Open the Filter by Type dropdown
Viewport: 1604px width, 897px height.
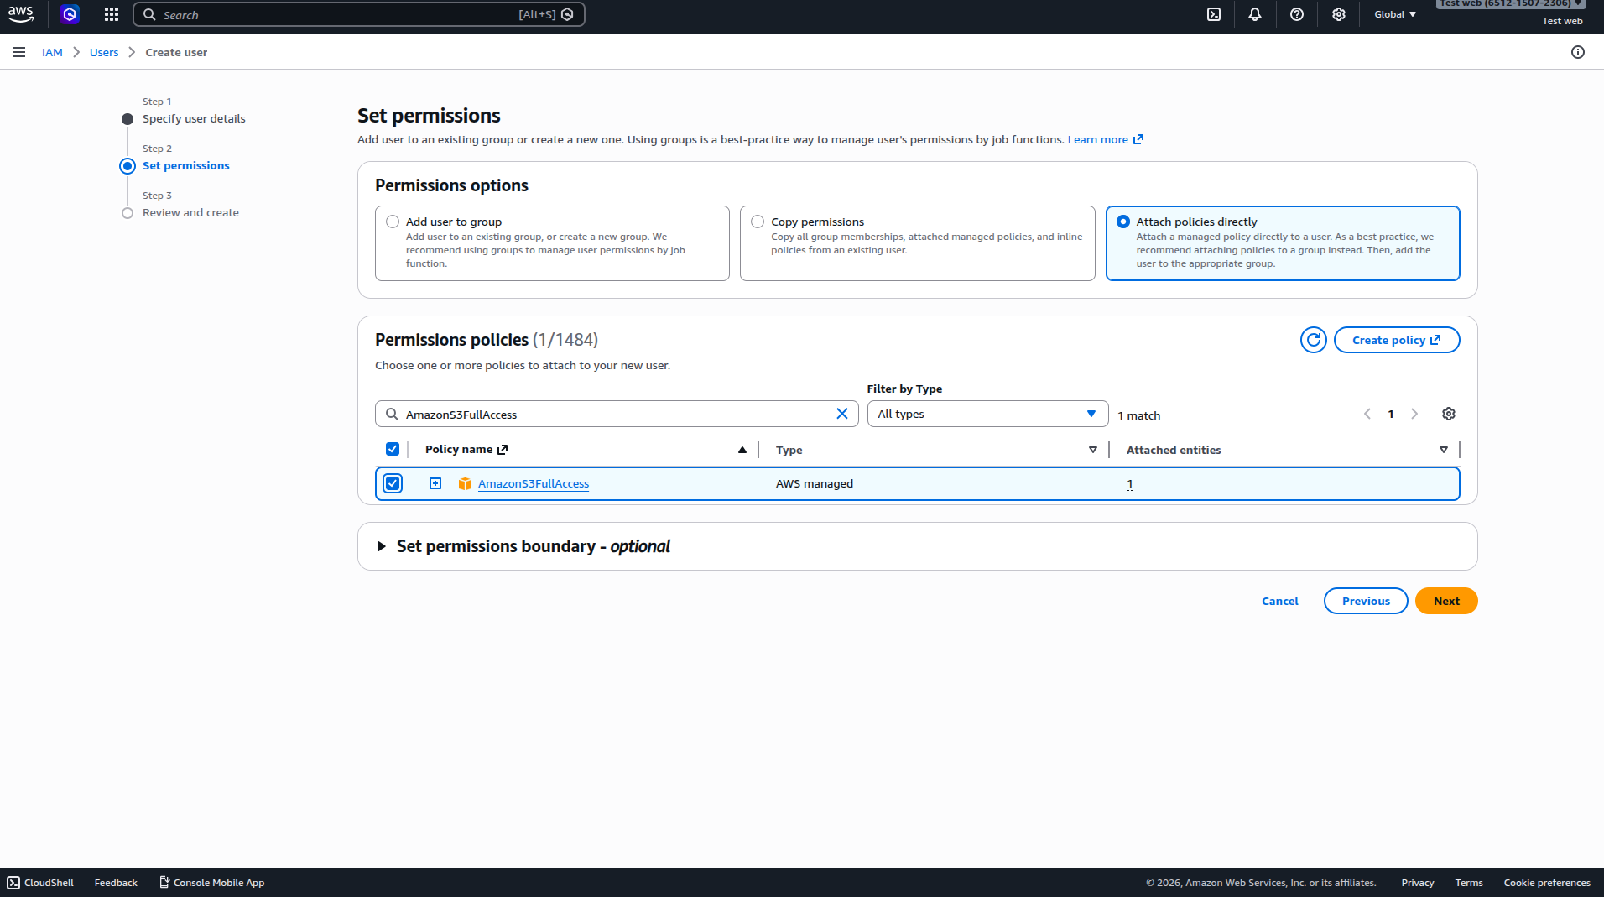pyautogui.click(x=987, y=414)
